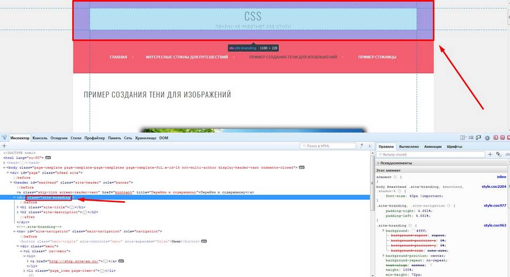The width and height of the screenshot is (510, 277).
Task: Click the command-line toolbar icon
Action: point(471,137)
